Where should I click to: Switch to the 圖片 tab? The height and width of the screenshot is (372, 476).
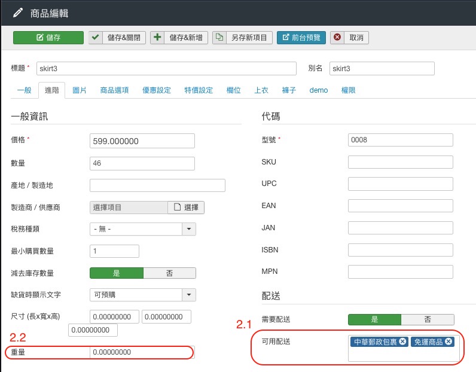[x=79, y=90]
